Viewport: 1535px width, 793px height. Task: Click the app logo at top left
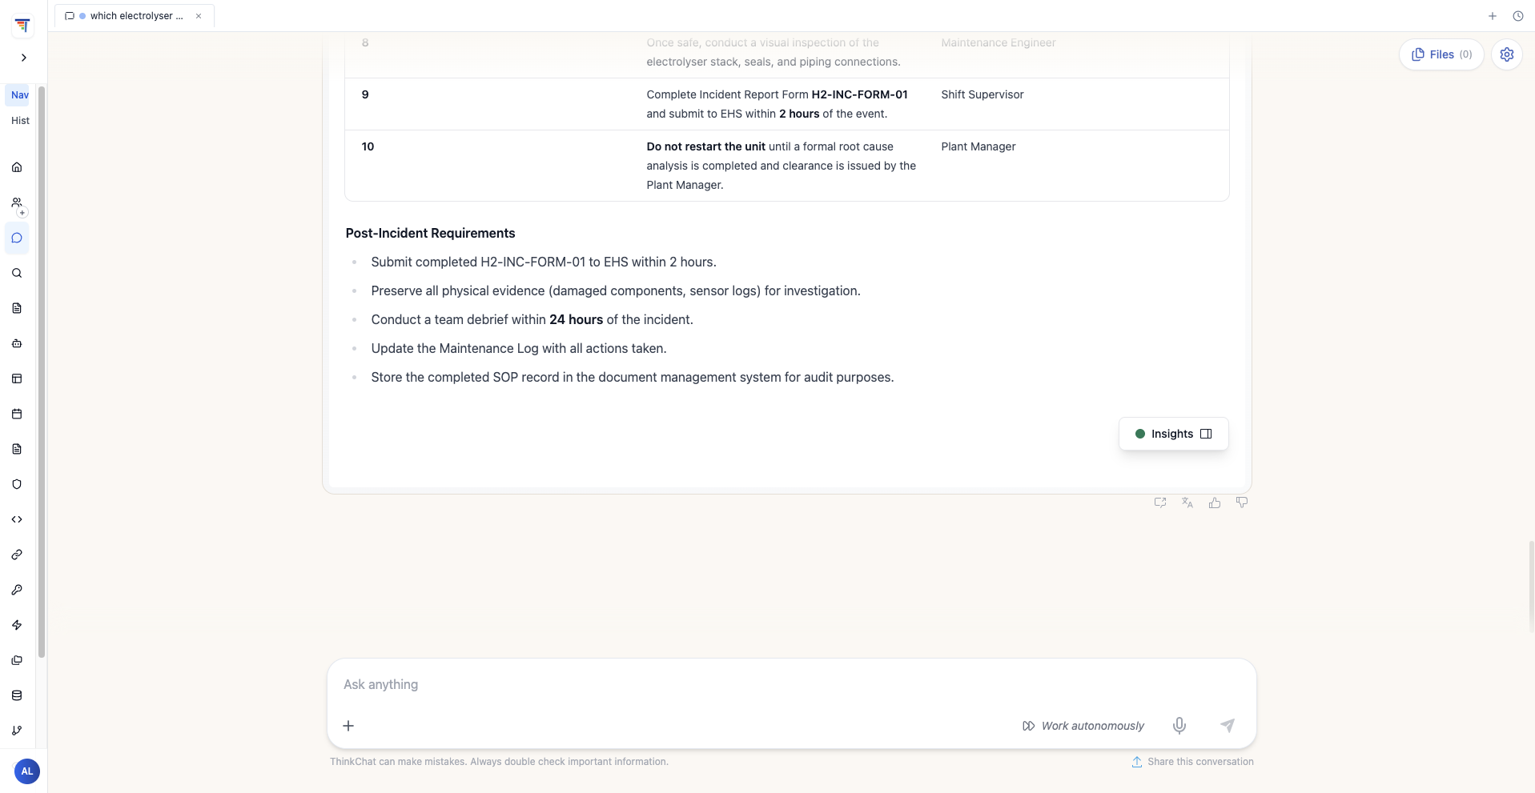pyautogui.click(x=22, y=26)
